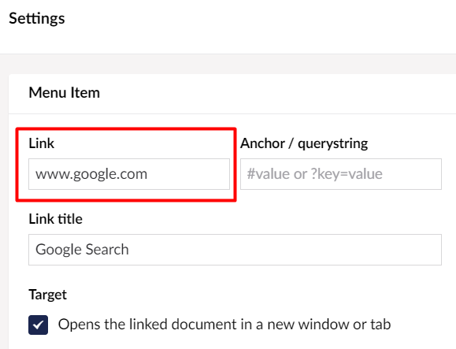456x349 pixels.
Task: Click the 'Link' field label
Action: [41, 143]
